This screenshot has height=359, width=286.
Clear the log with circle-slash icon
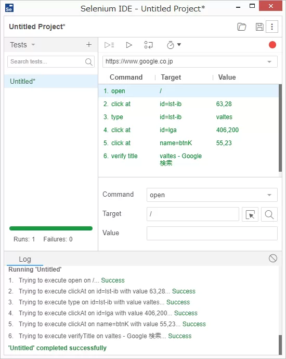coord(272,258)
